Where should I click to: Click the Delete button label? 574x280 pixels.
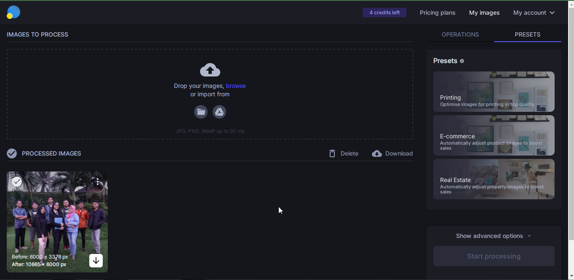pos(350,153)
